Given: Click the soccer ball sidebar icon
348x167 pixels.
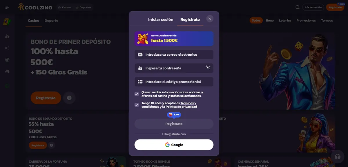Looking at the screenshot, I should tap(7, 60).
